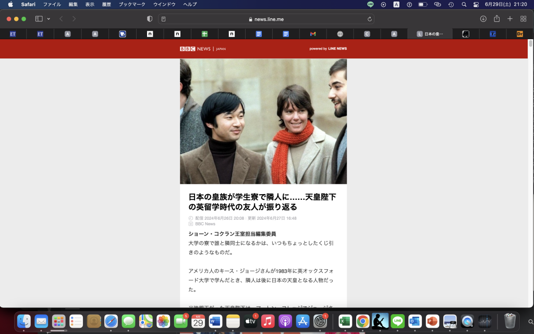This screenshot has width=534, height=334.
Task: Open a new tab with the plus icon
Action: (x=510, y=18)
